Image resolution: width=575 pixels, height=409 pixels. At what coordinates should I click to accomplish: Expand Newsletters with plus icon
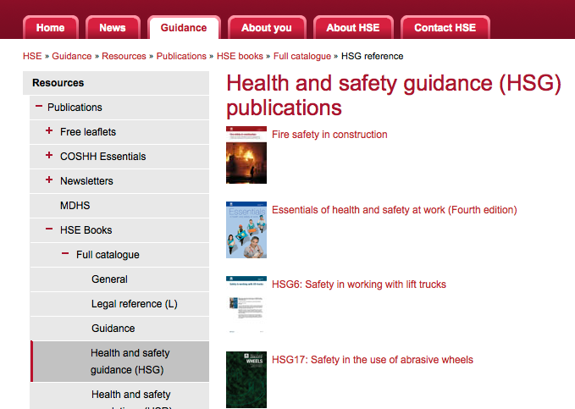tap(49, 180)
